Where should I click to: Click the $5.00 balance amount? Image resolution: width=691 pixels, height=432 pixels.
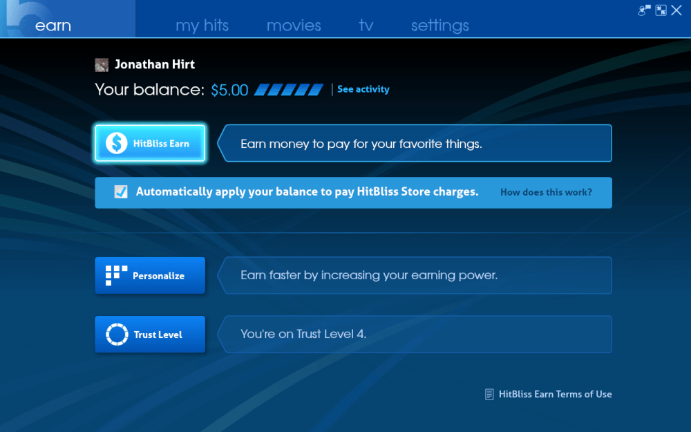(x=229, y=90)
